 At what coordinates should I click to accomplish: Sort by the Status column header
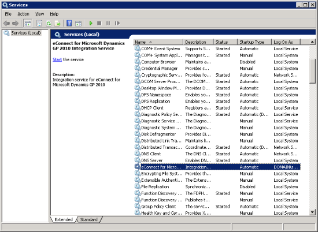225,42
